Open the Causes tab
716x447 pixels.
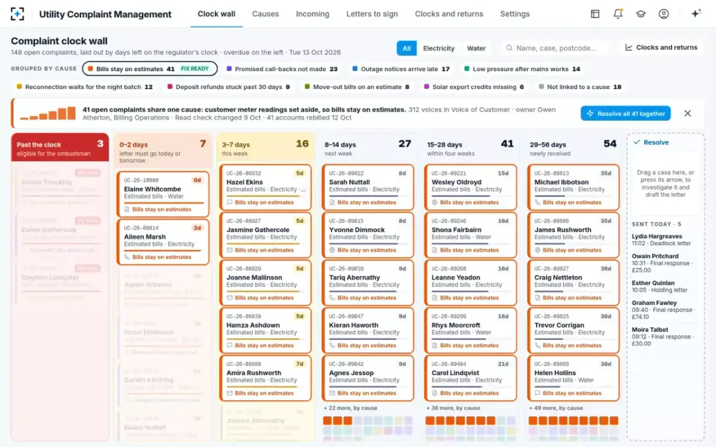pos(266,14)
